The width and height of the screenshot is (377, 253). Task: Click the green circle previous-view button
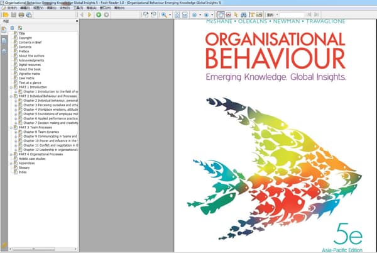coord(99,14)
